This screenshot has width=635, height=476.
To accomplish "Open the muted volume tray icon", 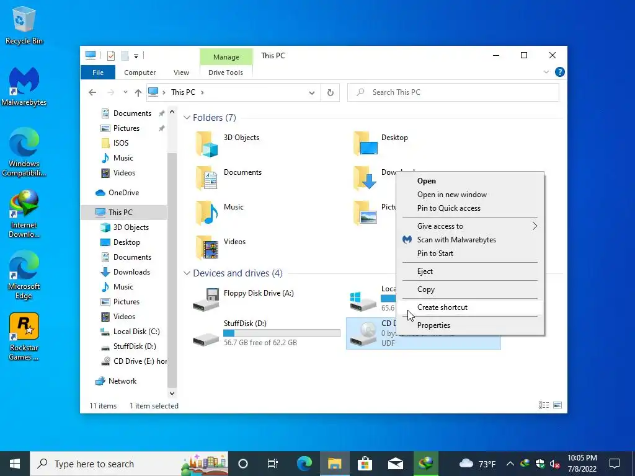I will [x=554, y=464].
